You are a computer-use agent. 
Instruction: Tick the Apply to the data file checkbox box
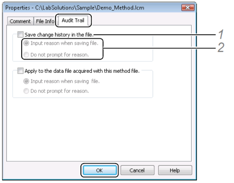(20, 70)
